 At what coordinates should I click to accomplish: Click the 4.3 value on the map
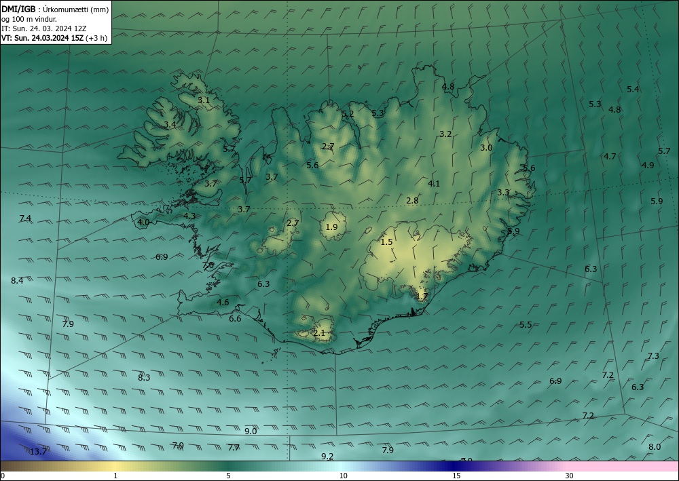189,216
